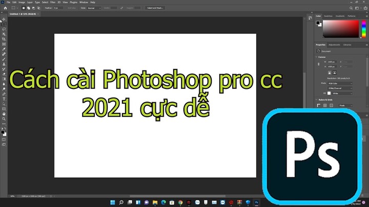This screenshot has width=369, height=207.
Task: Click the Share icon at top right
Action: point(365,8)
